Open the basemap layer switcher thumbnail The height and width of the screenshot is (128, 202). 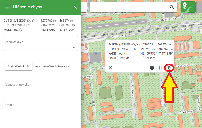(188, 7)
